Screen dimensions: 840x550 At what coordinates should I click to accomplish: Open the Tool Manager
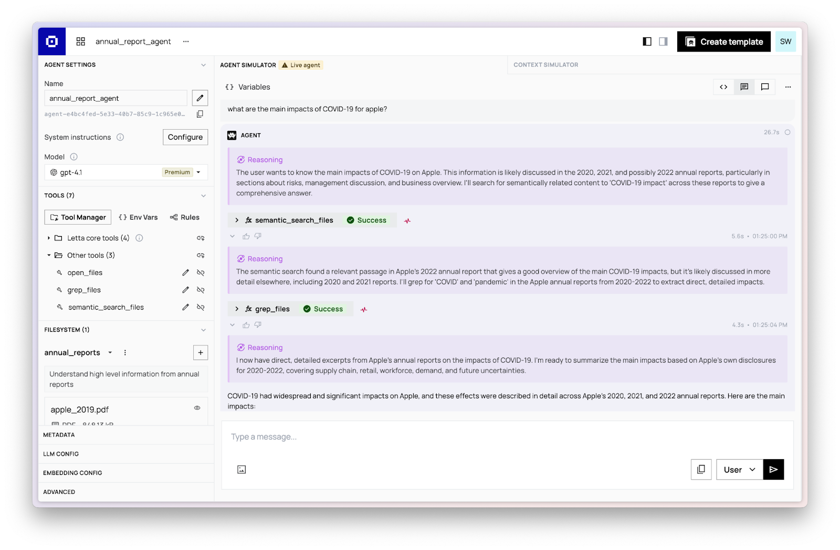[x=78, y=217]
